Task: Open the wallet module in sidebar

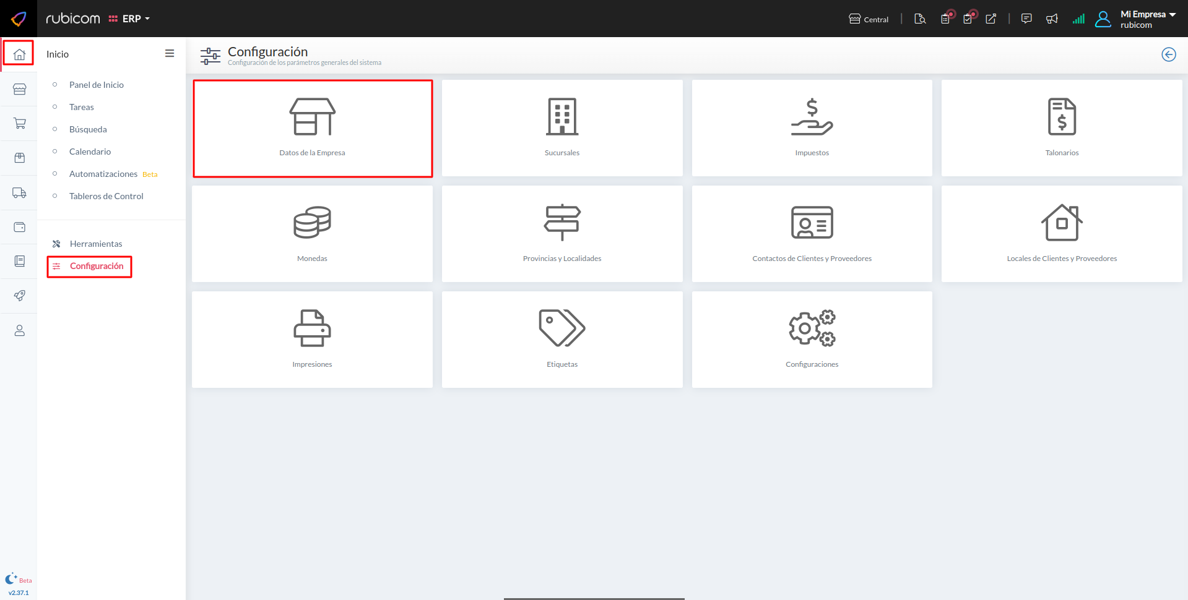Action: 19,227
